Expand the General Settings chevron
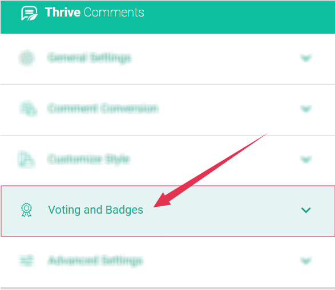This screenshot has height=290, width=335. pos(306,58)
